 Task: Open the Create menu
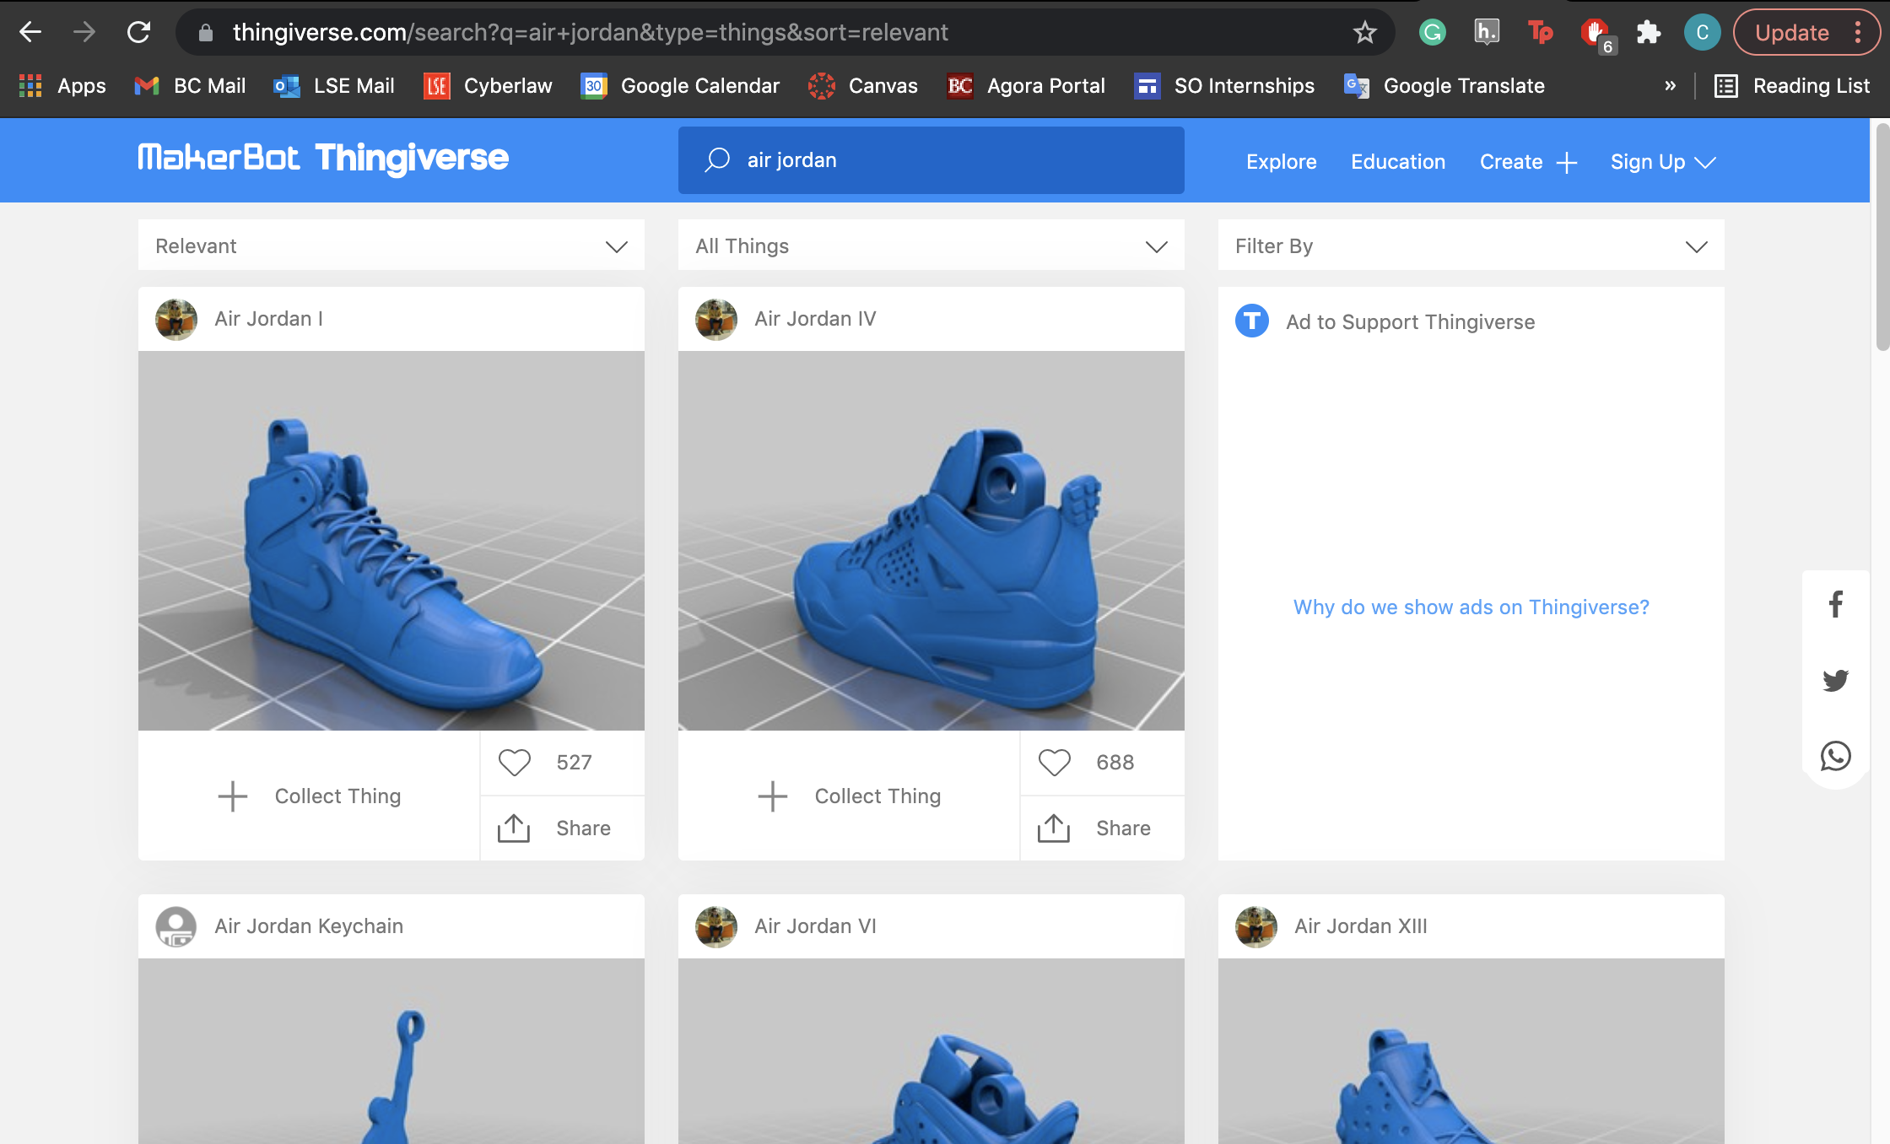tap(1528, 161)
